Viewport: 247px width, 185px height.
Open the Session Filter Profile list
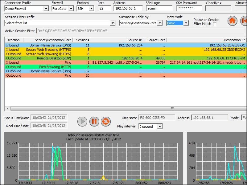[113, 23]
